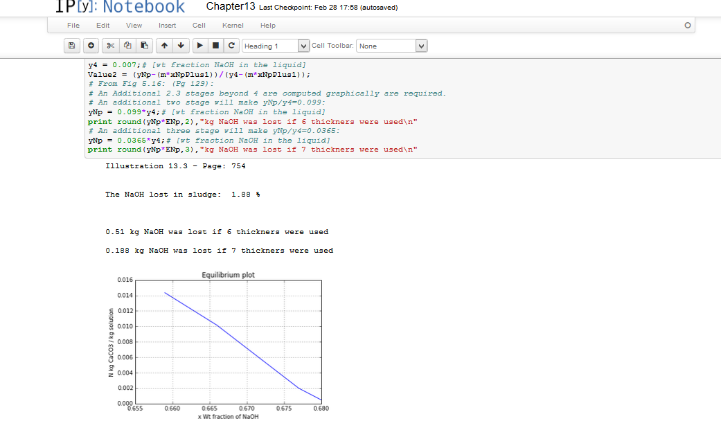The width and height of the screenshot is (721, 430).
Task: Restart the kernel with the circular arrow
Action: tap(232, 46)
